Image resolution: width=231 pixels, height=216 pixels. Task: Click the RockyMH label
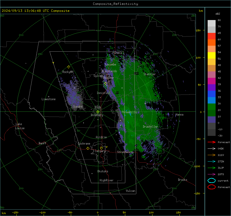pos(68,72)
